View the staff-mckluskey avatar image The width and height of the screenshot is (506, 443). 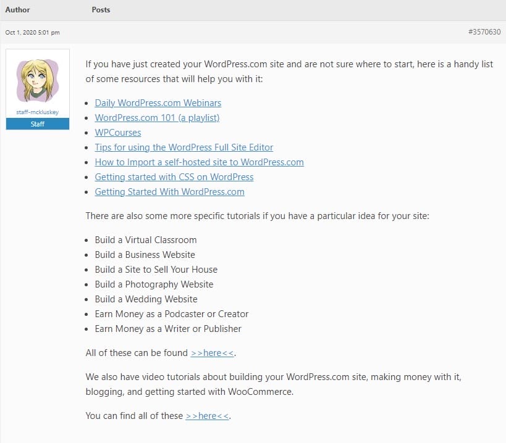(38, 81)
